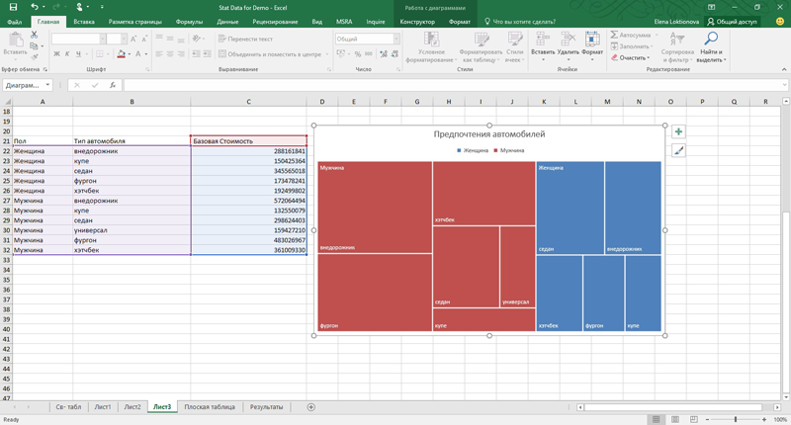Viewport: 791px width, 425px height.
Task: Click the zoom out minus button
Action: 707,419
